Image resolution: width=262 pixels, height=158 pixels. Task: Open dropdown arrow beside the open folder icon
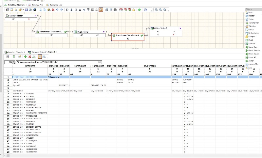[x=23, y=10]
